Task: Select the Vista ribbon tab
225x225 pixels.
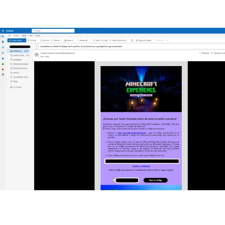Action: point(31,36)
